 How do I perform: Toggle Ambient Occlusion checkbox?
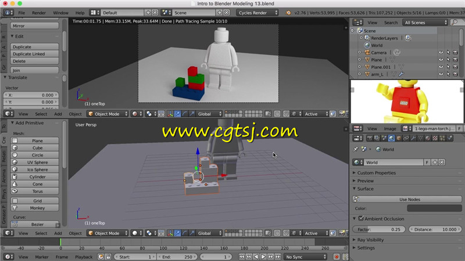[361, 219]
